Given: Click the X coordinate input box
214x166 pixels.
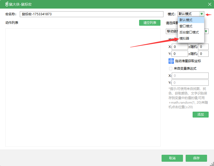Looking at the screenshot, I should pos(180,47).
